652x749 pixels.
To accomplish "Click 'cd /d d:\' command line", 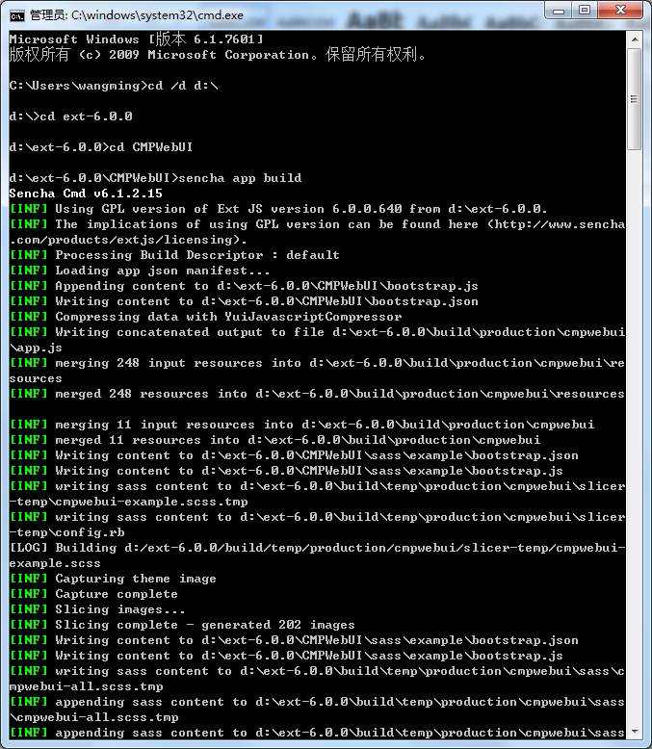I will point(114,86).
